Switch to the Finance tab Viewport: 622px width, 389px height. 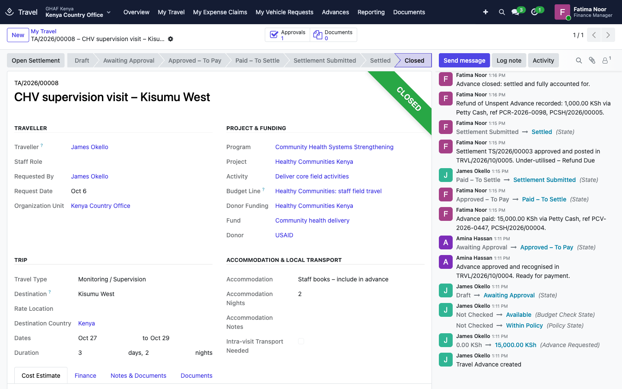point(86,376)
